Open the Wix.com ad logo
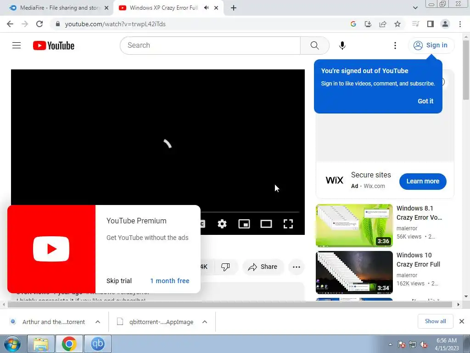470x353 pixels. coord(334,180)
